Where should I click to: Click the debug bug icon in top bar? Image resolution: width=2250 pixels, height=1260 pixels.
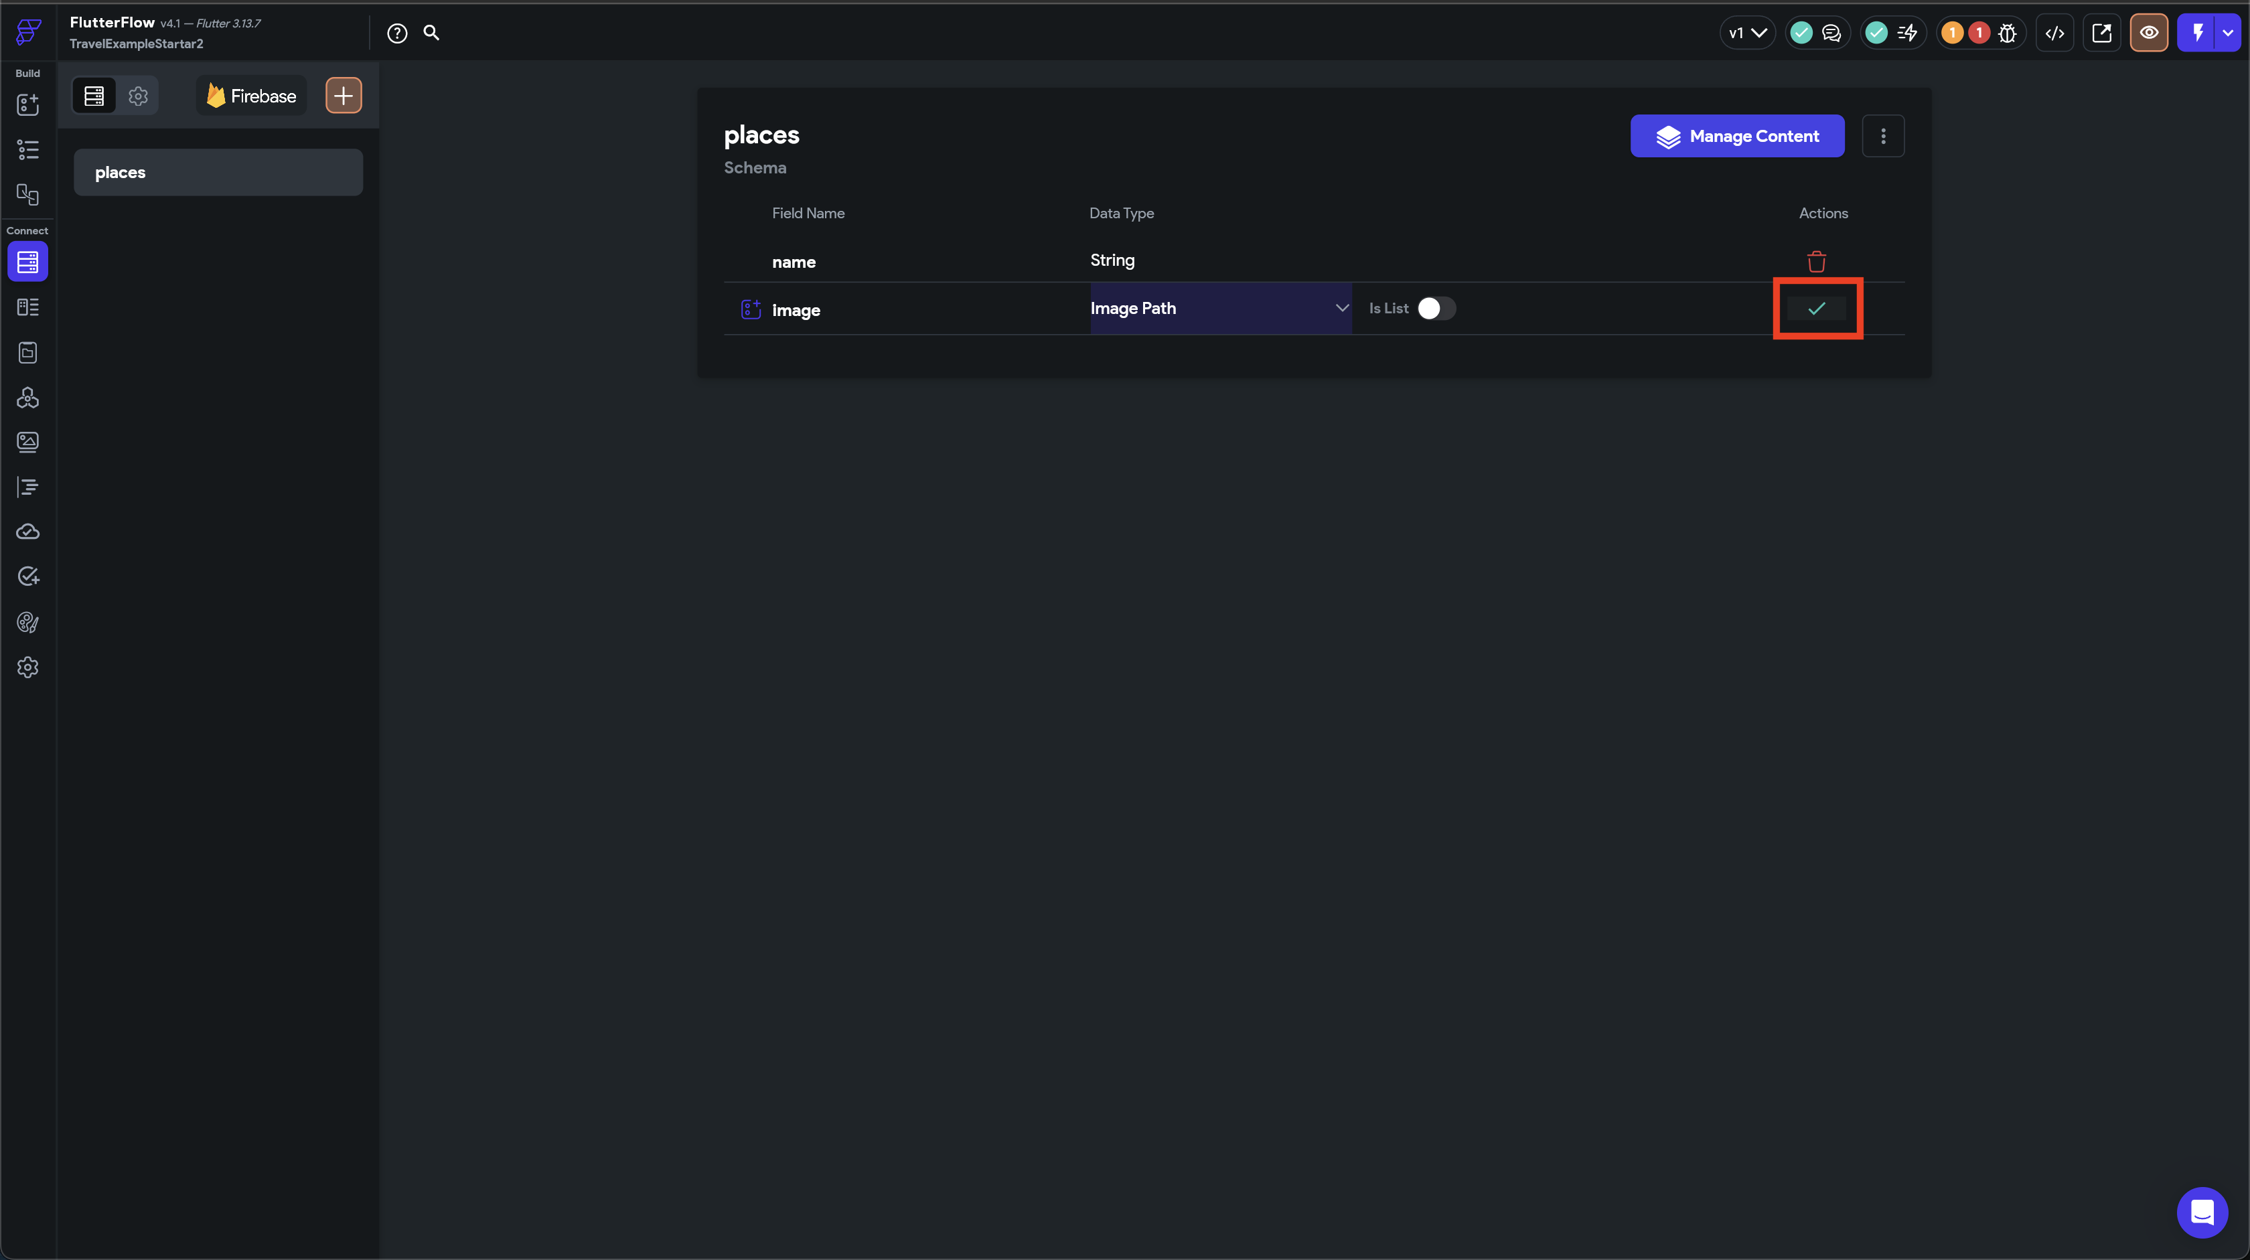tap(2007, 33)
